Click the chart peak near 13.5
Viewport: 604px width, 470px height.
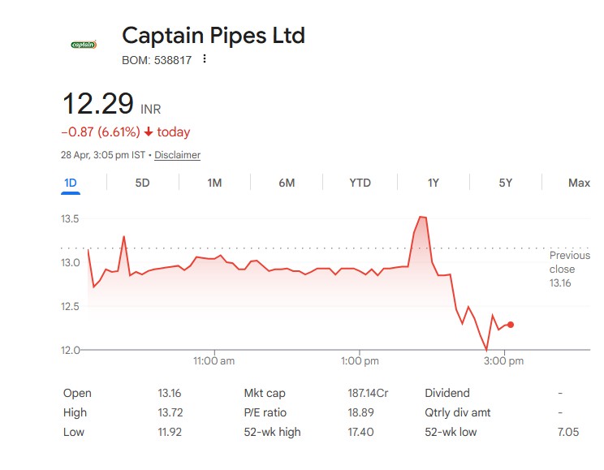tap(421, 217)
